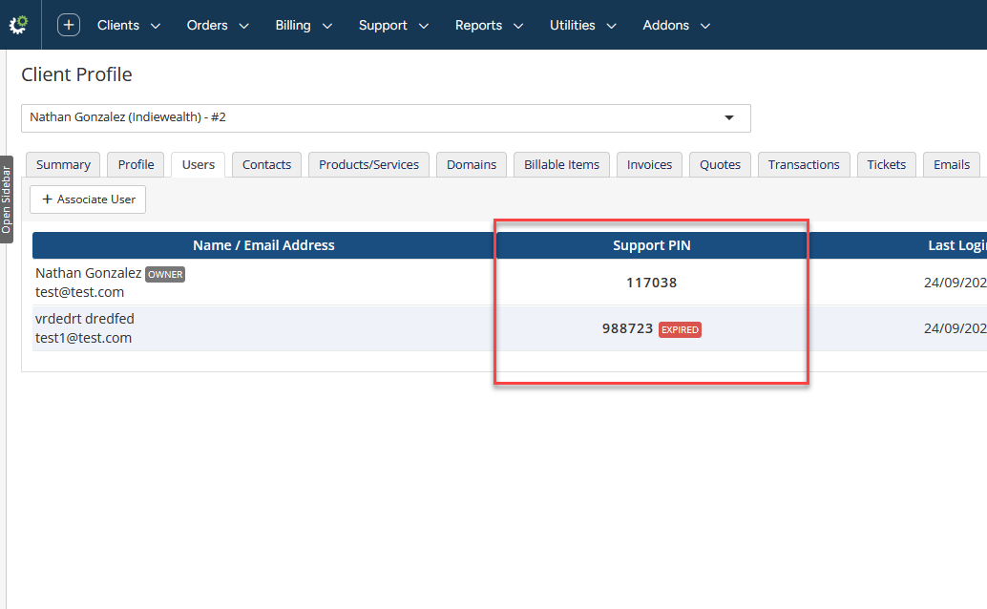
Task: Click the Open Sidebar handle
Action: (7, 199)
